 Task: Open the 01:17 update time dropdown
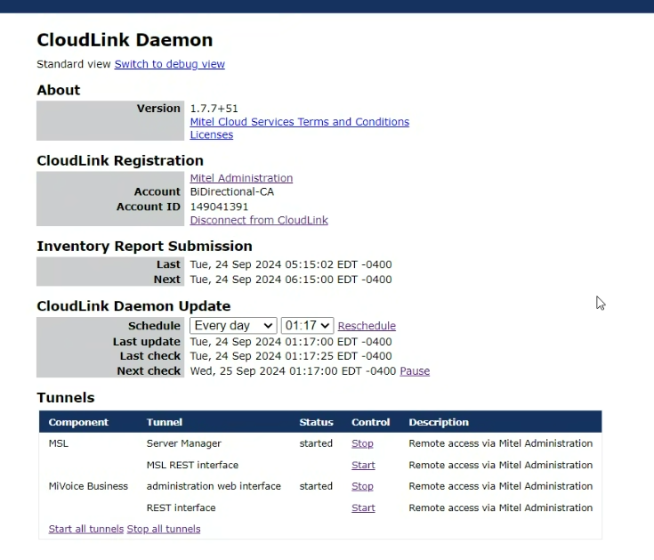coord(307,326)
